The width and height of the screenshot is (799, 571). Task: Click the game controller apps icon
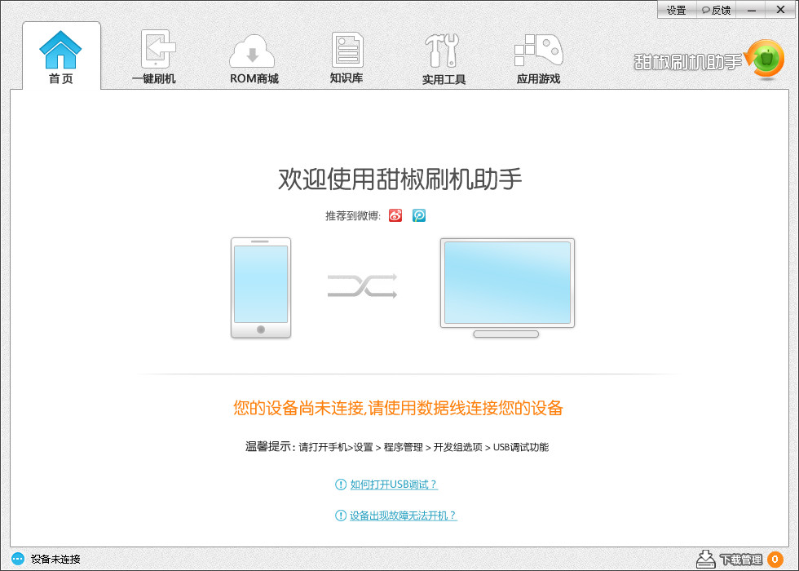coord(539,50)
